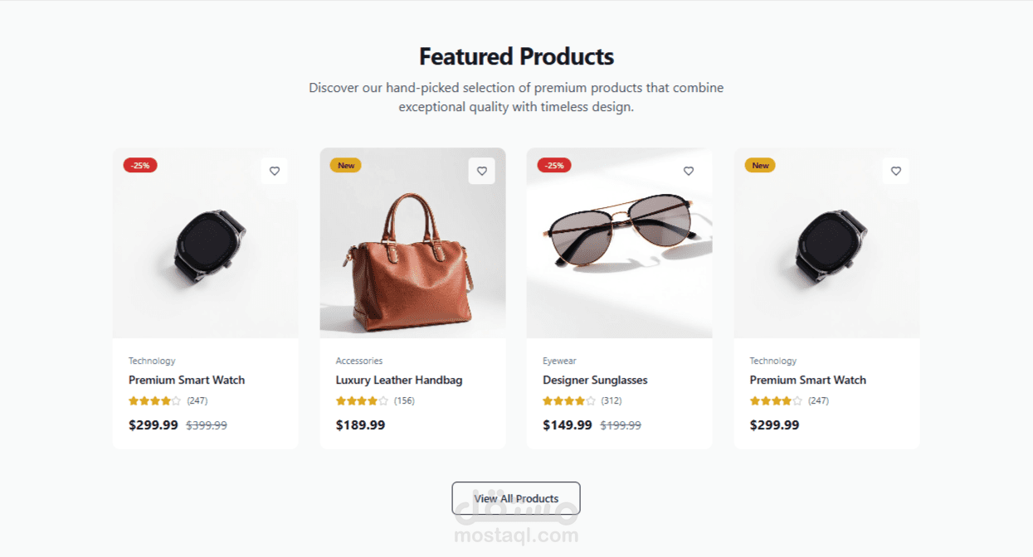Image resolution: width=1033 pixels, height=557 pixels.
Task: Click the -25% badge on the sunglasses card
Action: click(x=554, y=165)
